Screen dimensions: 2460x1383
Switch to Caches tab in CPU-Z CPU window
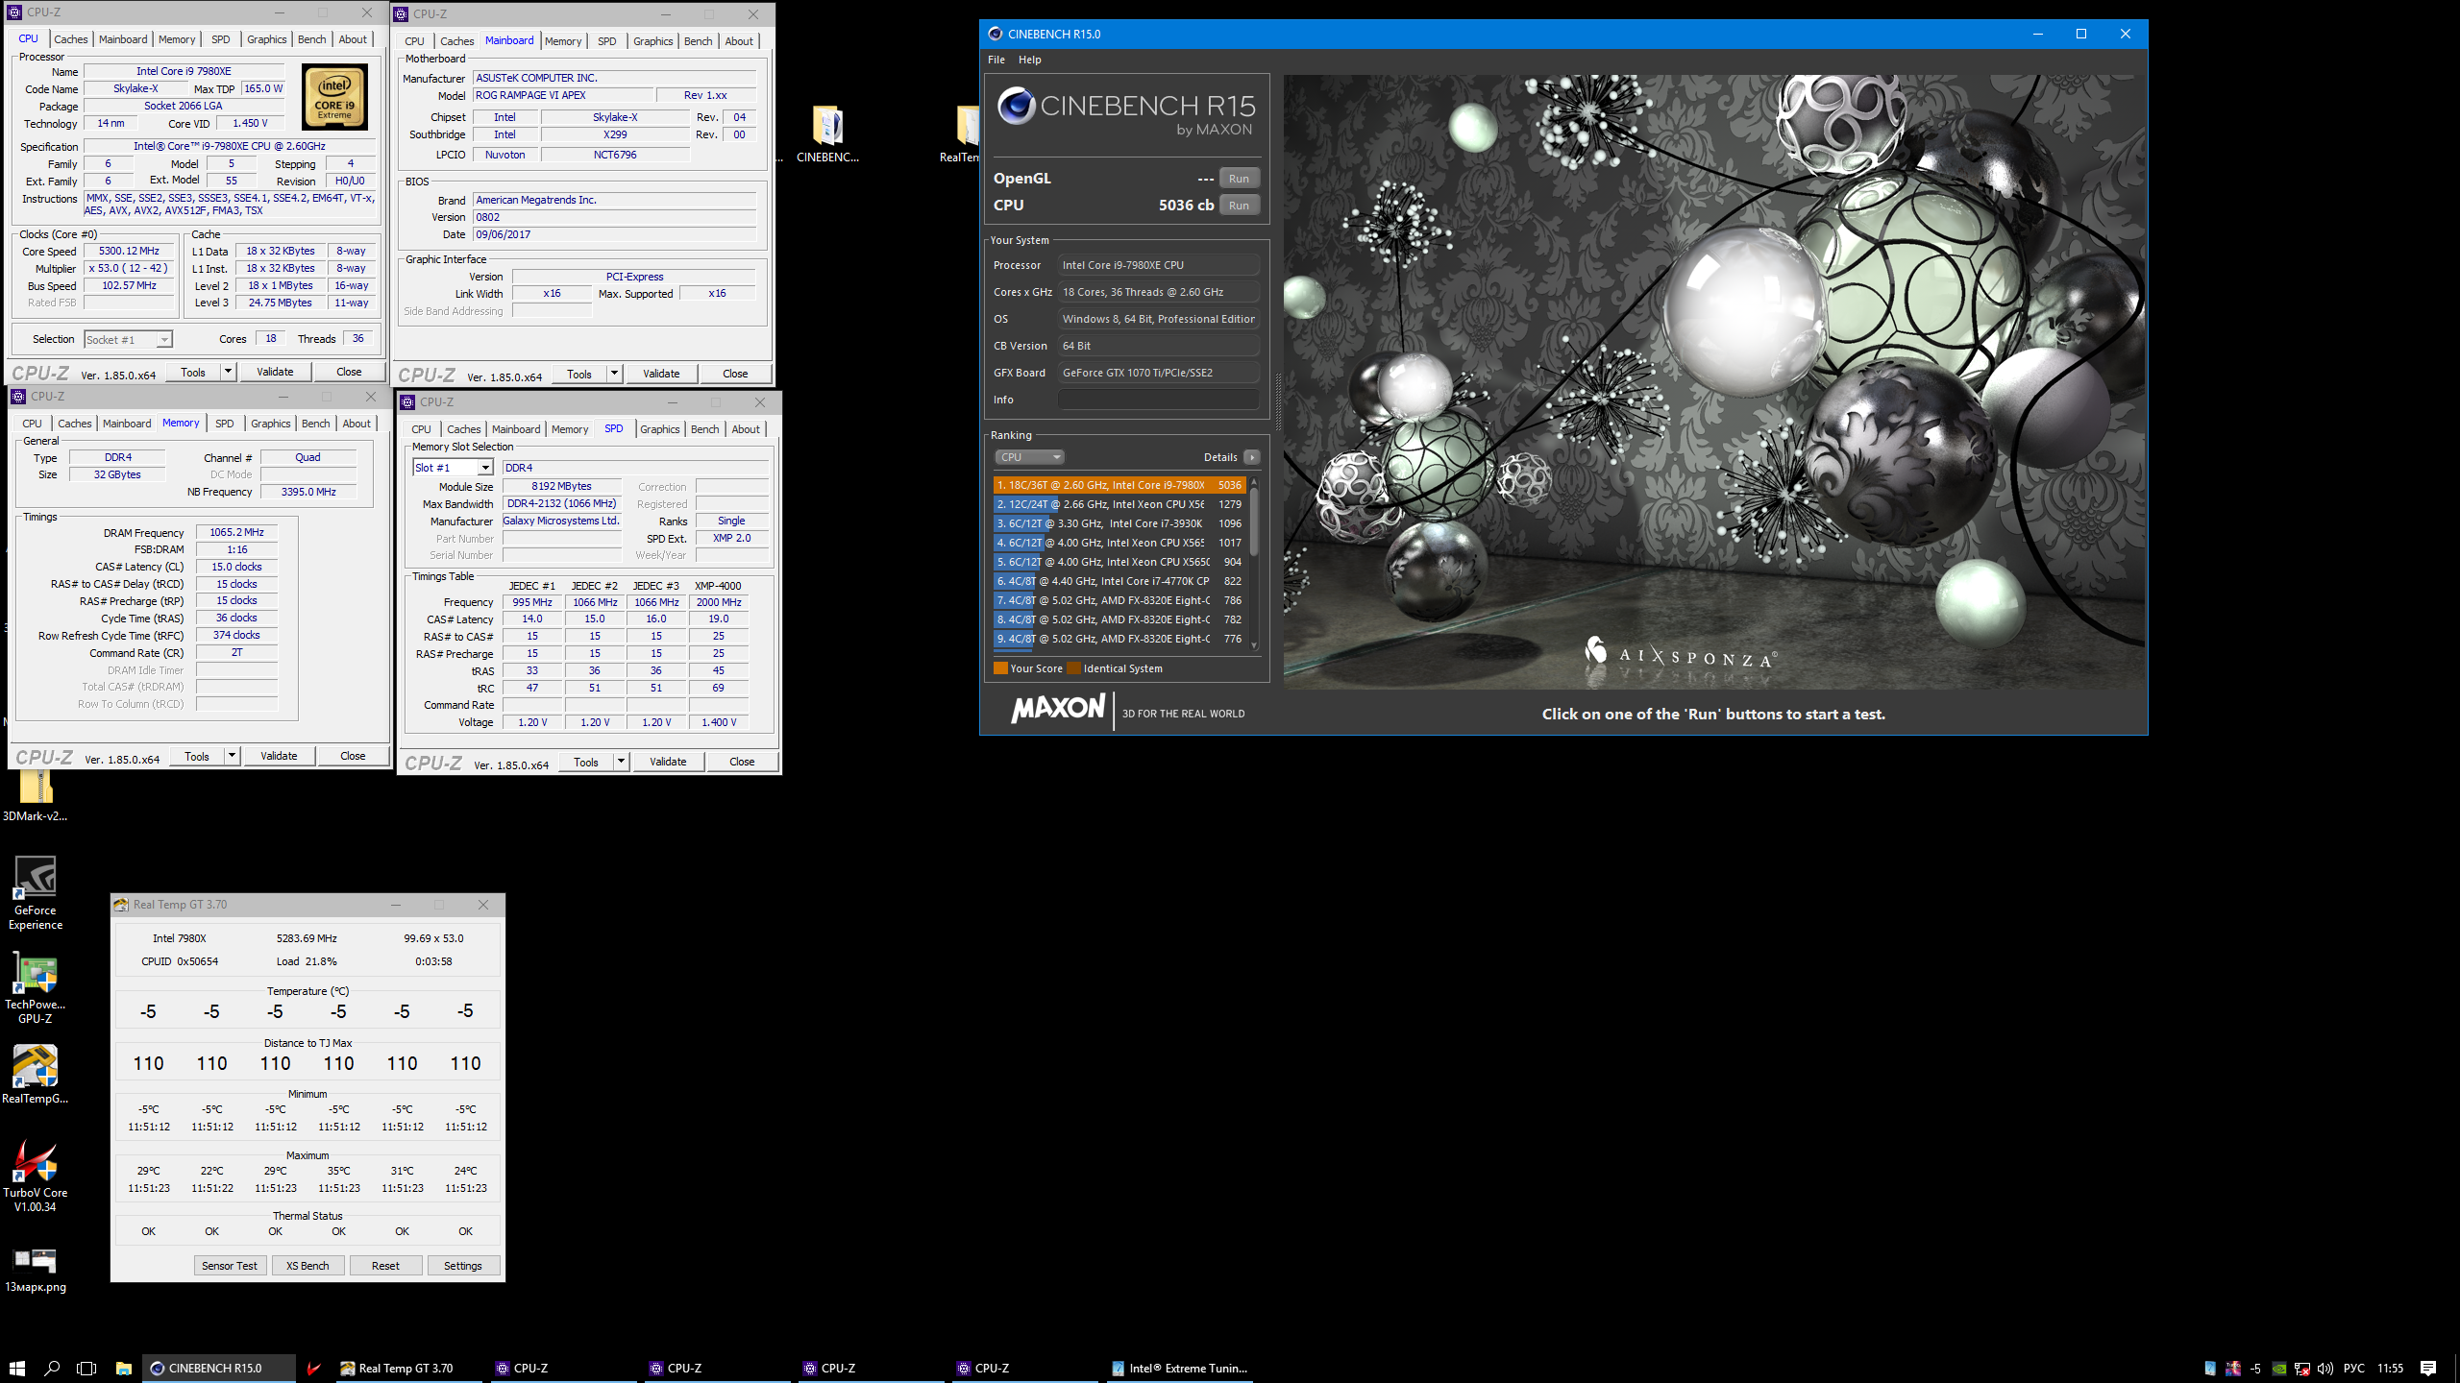tap(71, 39)
